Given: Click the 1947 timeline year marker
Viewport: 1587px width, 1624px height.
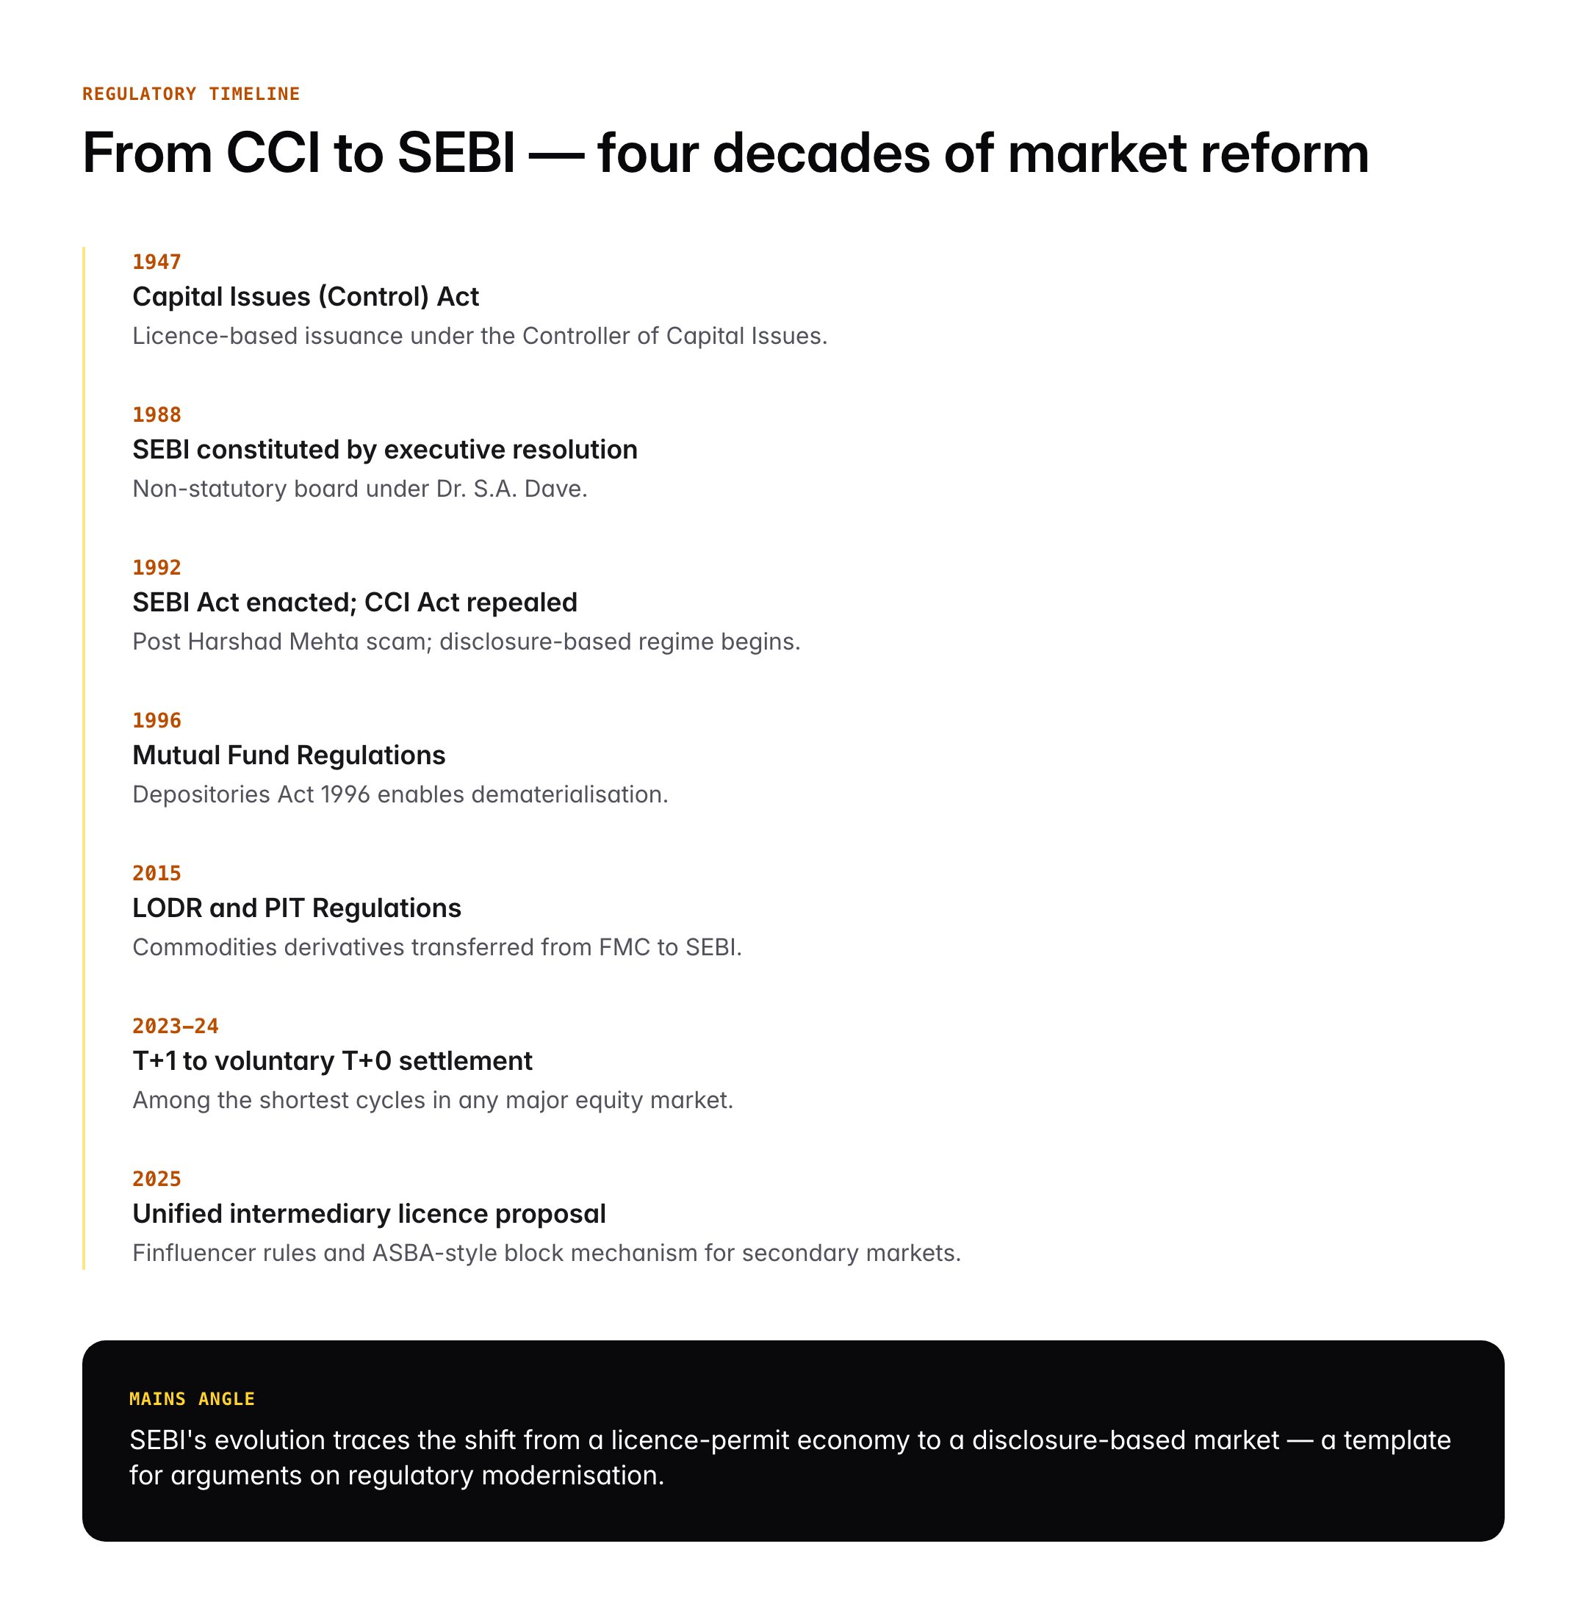Looking at the screenshot, I should [156, 262].
